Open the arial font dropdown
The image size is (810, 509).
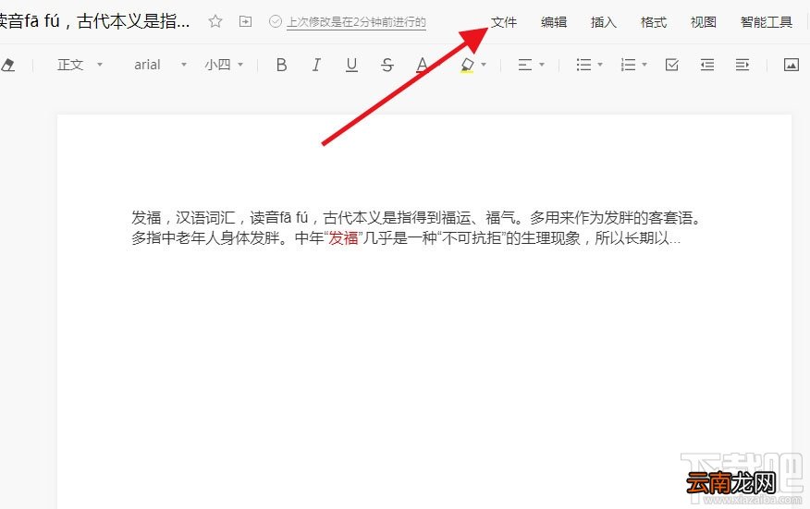[160, 65]
